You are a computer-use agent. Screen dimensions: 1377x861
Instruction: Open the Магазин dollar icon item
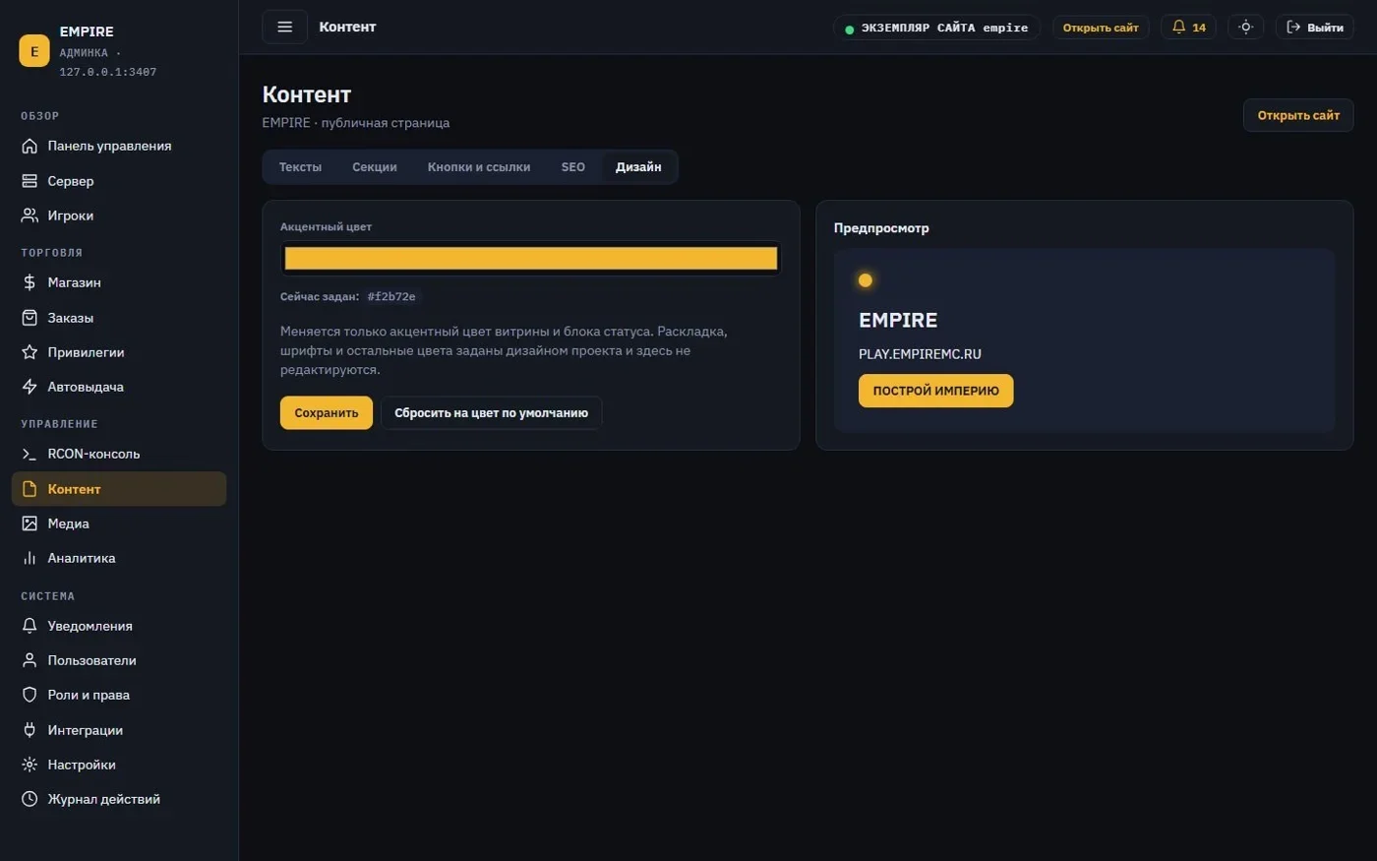(x=119, y=282)
